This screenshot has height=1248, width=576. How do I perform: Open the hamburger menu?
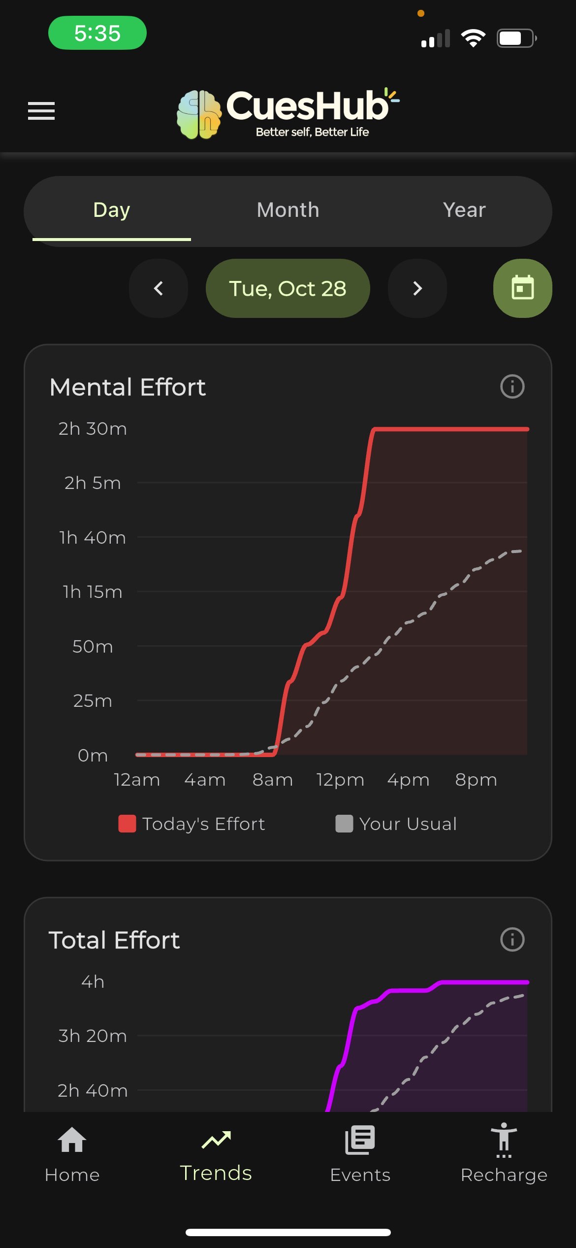(41, 111)
